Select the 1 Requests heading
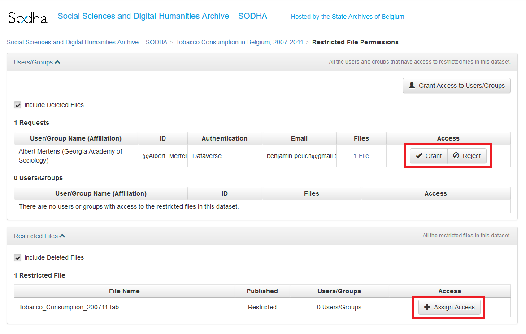 [31, 123]
